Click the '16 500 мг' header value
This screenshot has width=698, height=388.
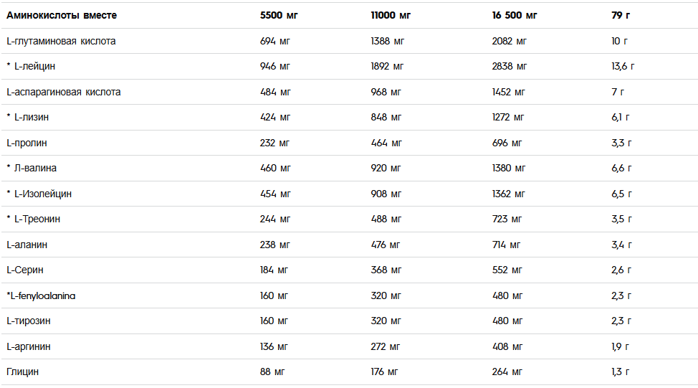pyautogui.click(x=514, y=15)
